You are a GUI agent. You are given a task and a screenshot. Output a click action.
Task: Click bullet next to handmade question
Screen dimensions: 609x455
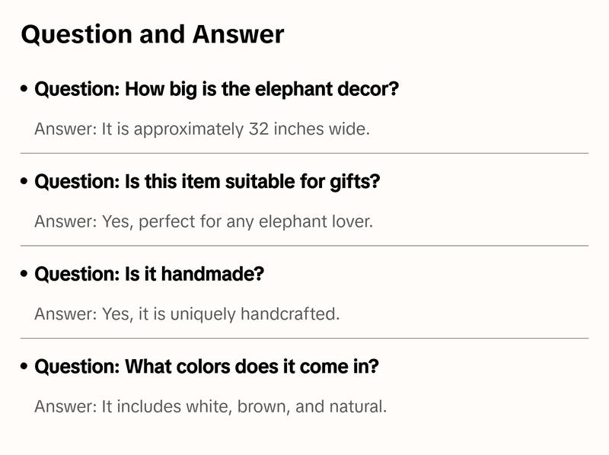(x=24, y=275)
